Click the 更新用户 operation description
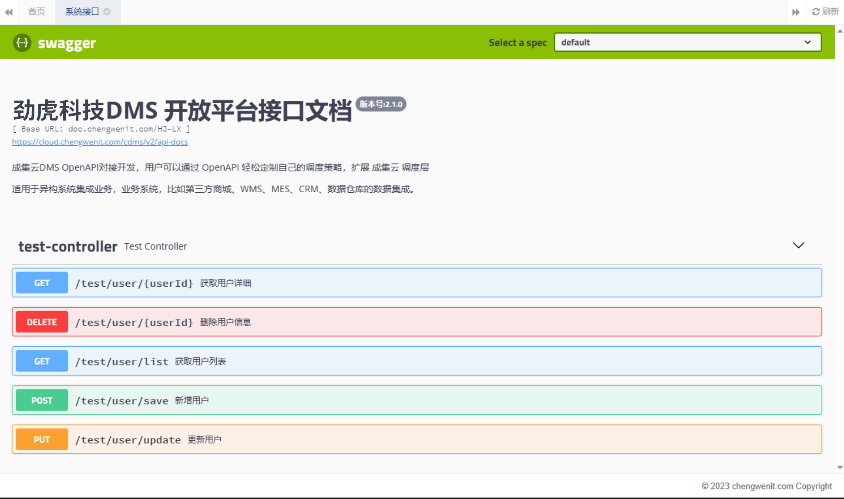The height and width of the screenshot is (499, 844). [204, 440]
